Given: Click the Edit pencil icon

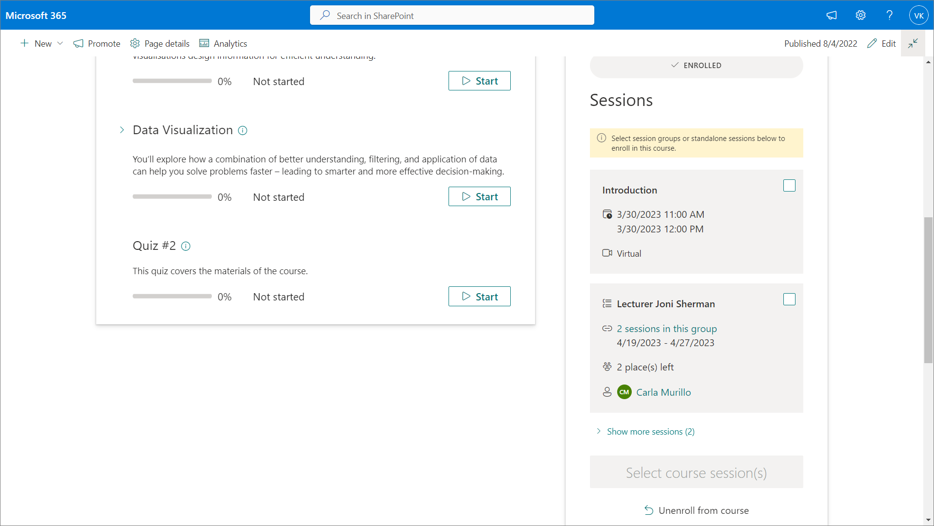Looking at the screenshot, I should 872,43.
